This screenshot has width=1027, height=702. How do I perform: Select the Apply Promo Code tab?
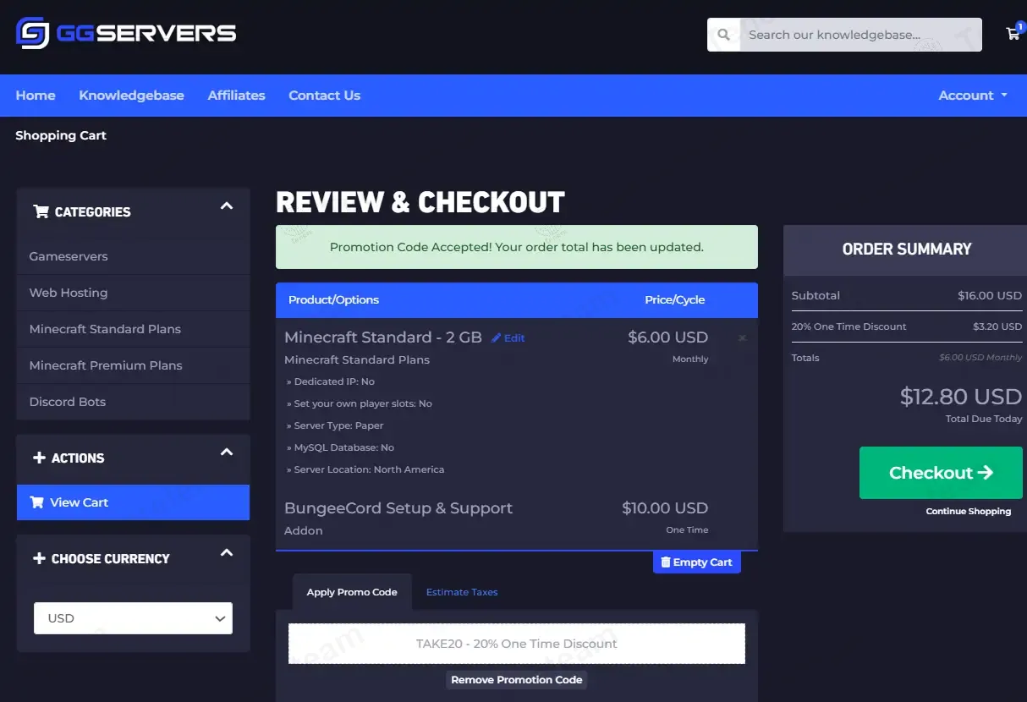click(352, 592)
